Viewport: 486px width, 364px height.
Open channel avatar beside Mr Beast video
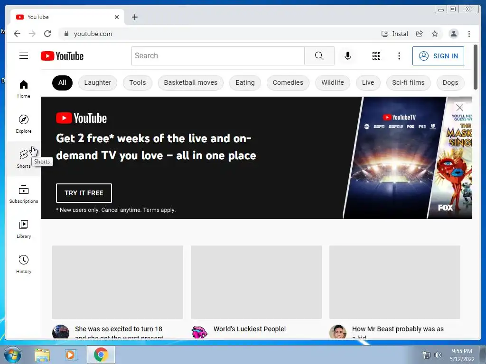tap(338, 332)
